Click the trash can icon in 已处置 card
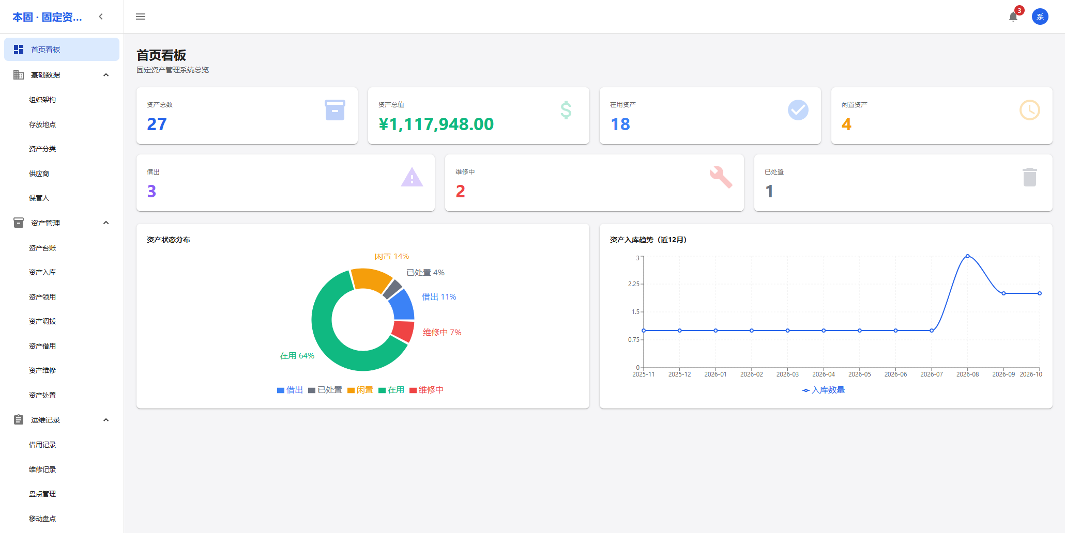Image resolution: width=1065 pixels, height=533 pixels. [x=1029, y=177]
